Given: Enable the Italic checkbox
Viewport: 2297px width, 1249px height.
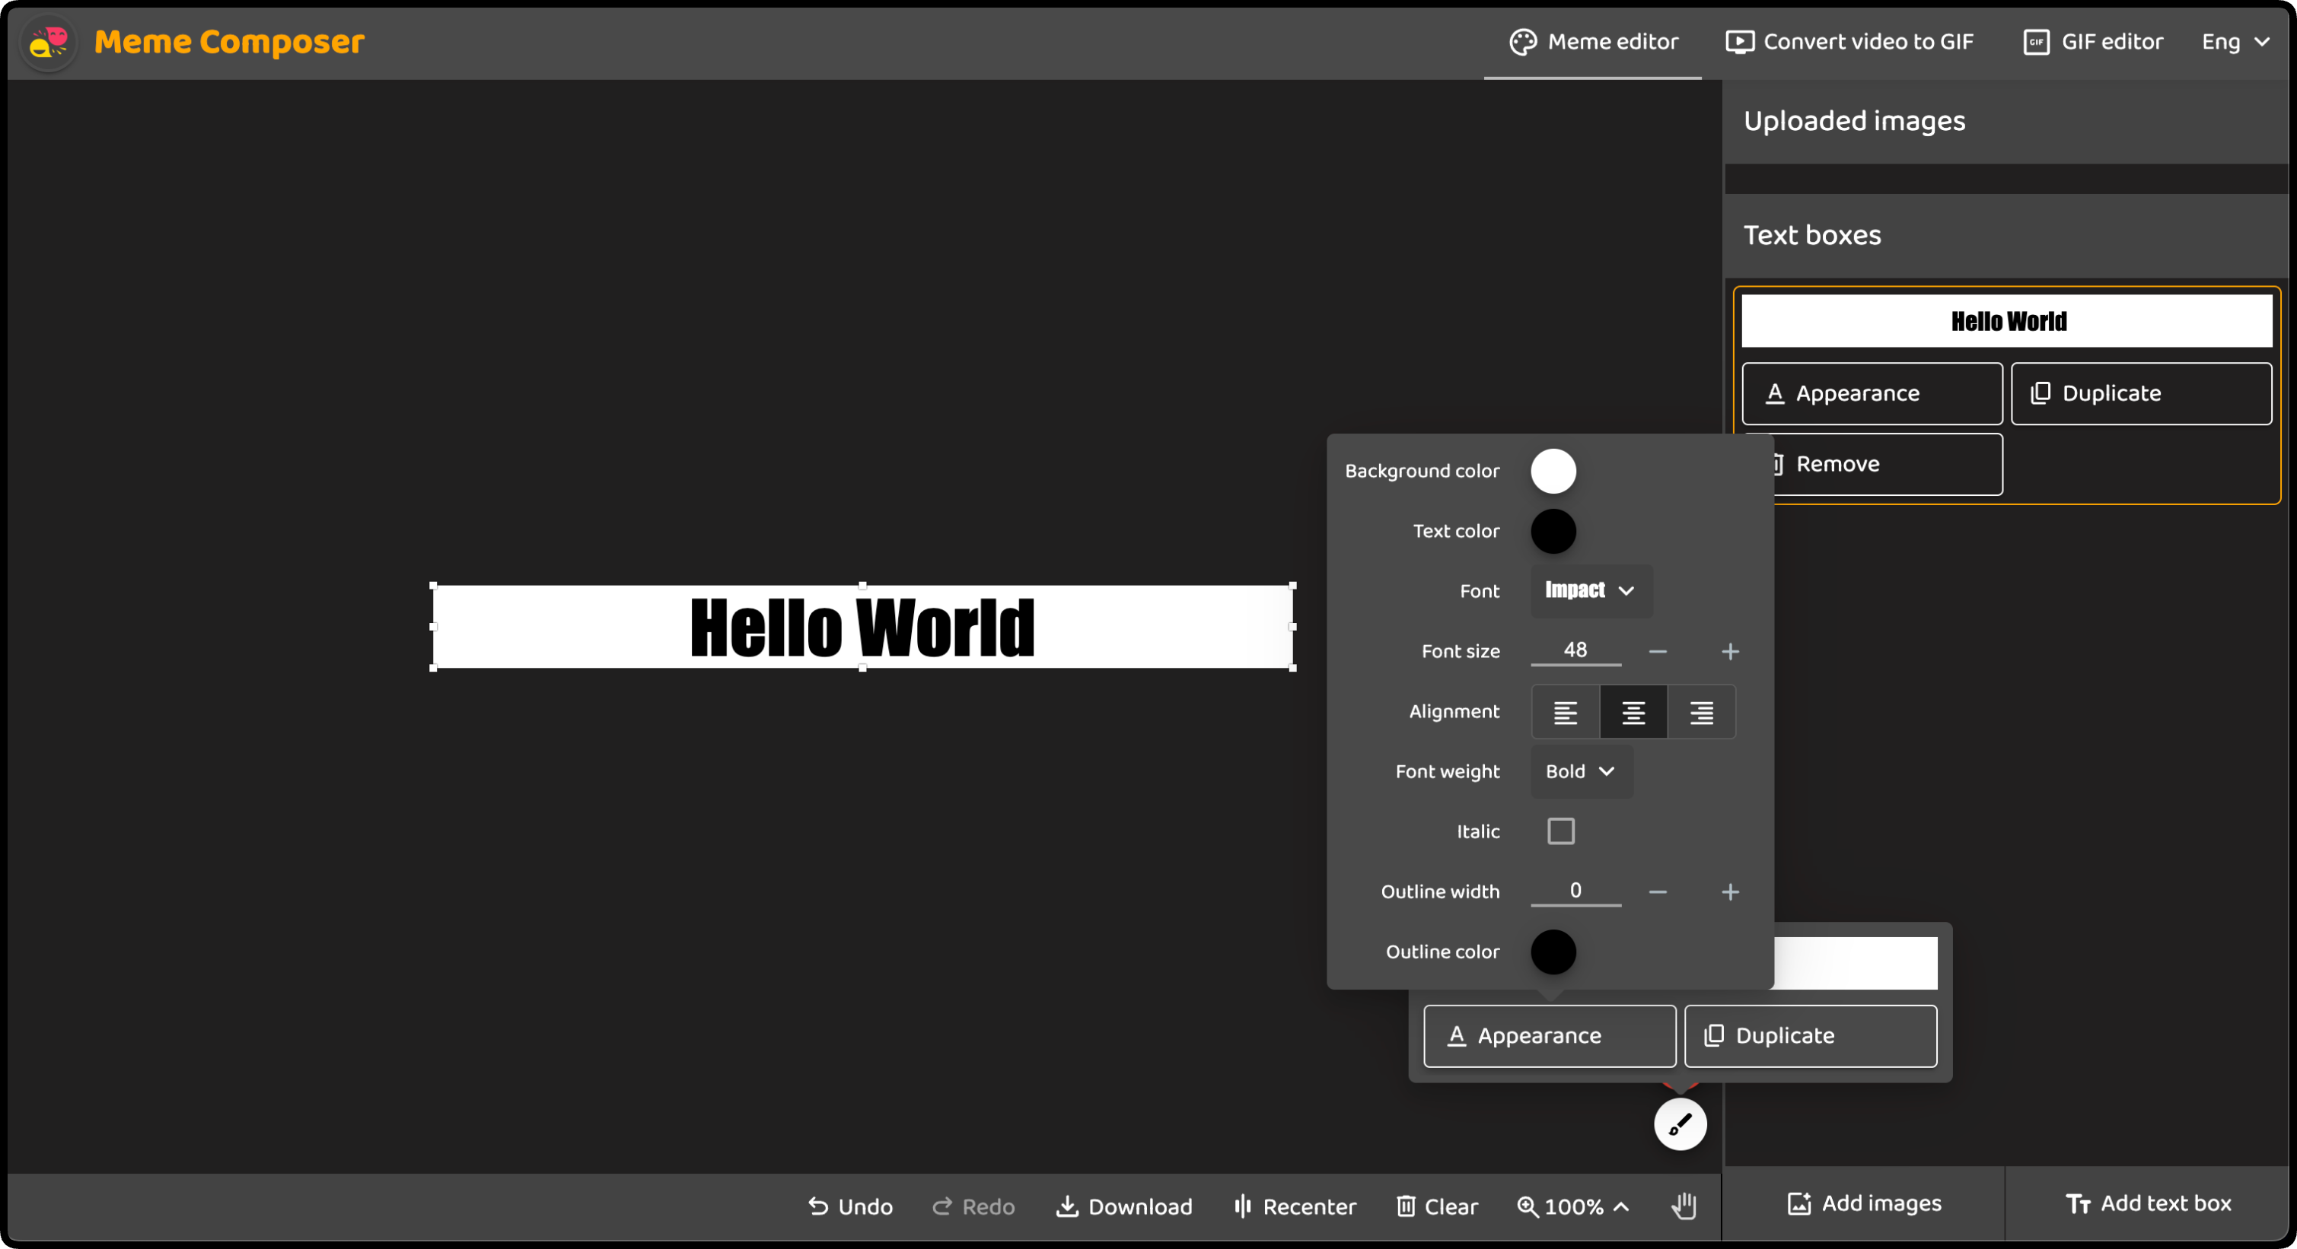Looking at the screenshot, I should [1560, 831].
